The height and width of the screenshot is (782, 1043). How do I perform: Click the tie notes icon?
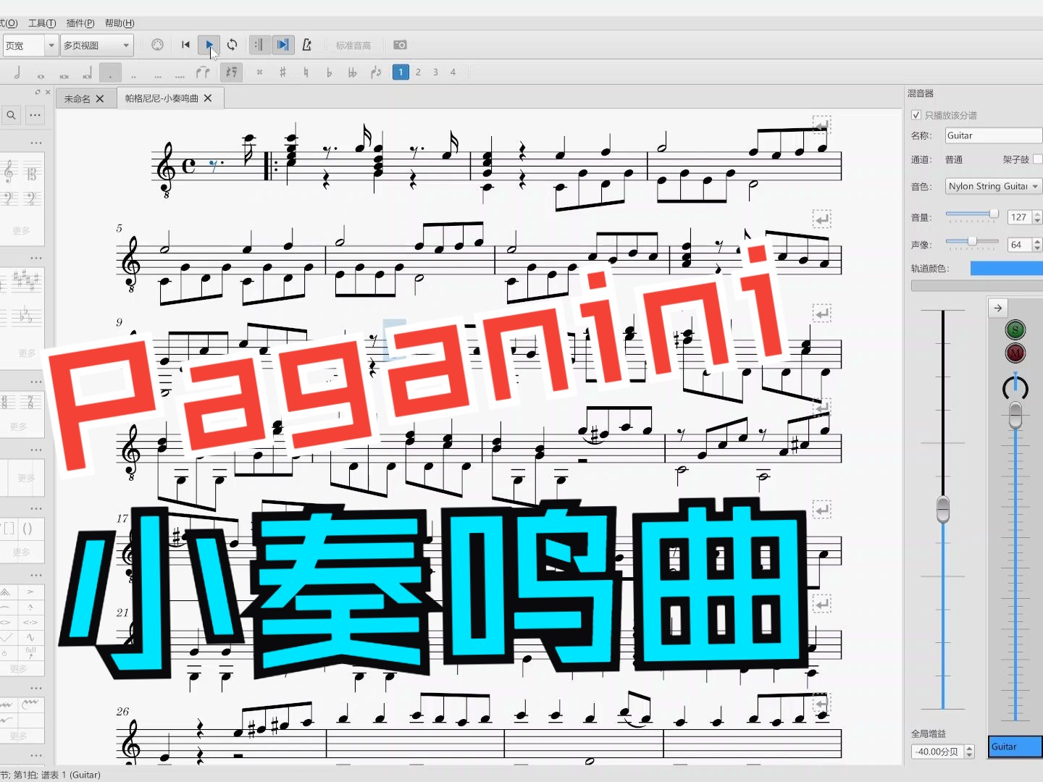tap(204, 72)
